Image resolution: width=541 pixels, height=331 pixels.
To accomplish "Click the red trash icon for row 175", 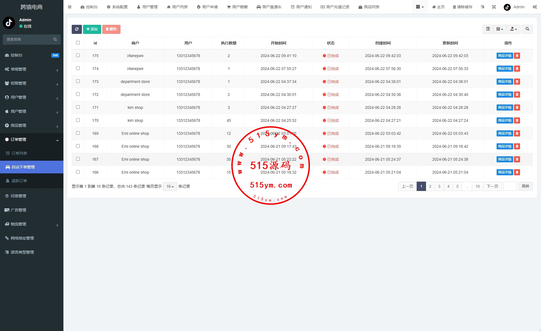I will pyautogui.click(x=517, y=56).
